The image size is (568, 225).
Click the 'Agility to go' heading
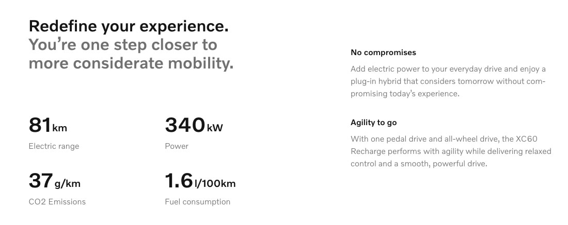click(x=373, y=123)
